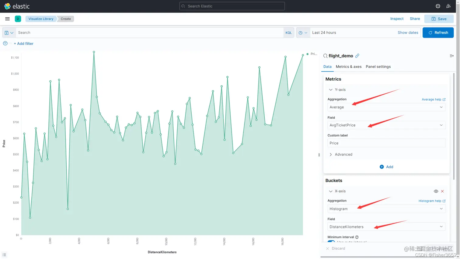Click the panel resize handle
This screenshot has height=259, width=460.
click(x=319, y=155)
